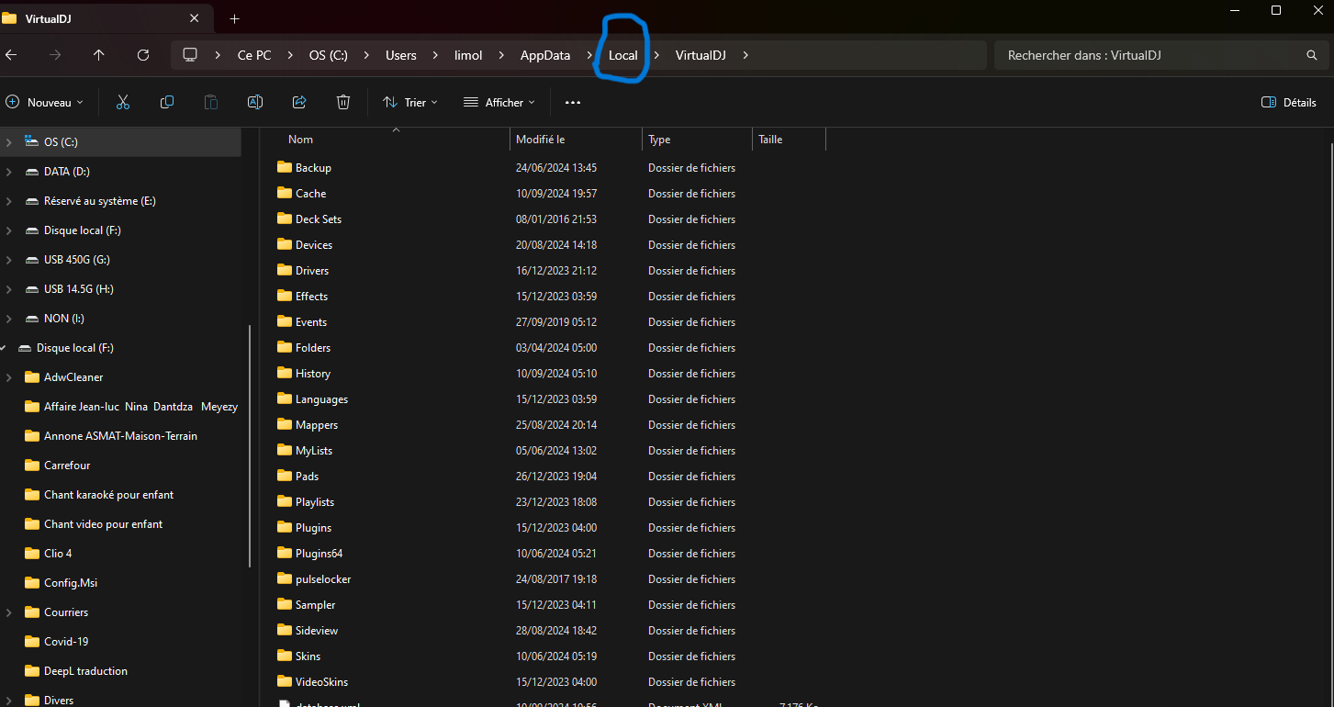Expand the USB 14.5G (H:) node
1334x707 pixels.
[9, 289]
